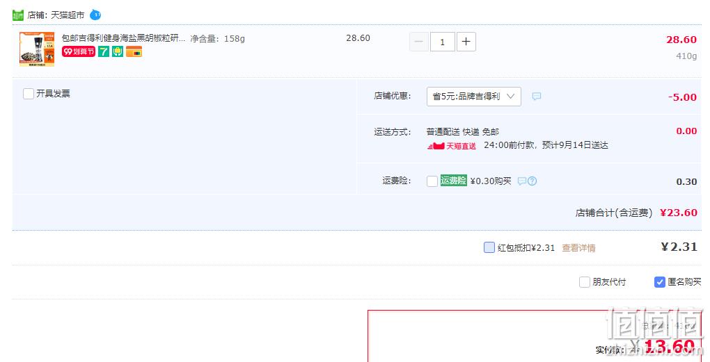Open the product title 包邮吉得利健身海盐黑胡椒粒研
Screen dimensions: 710x362
coord(123,38)
